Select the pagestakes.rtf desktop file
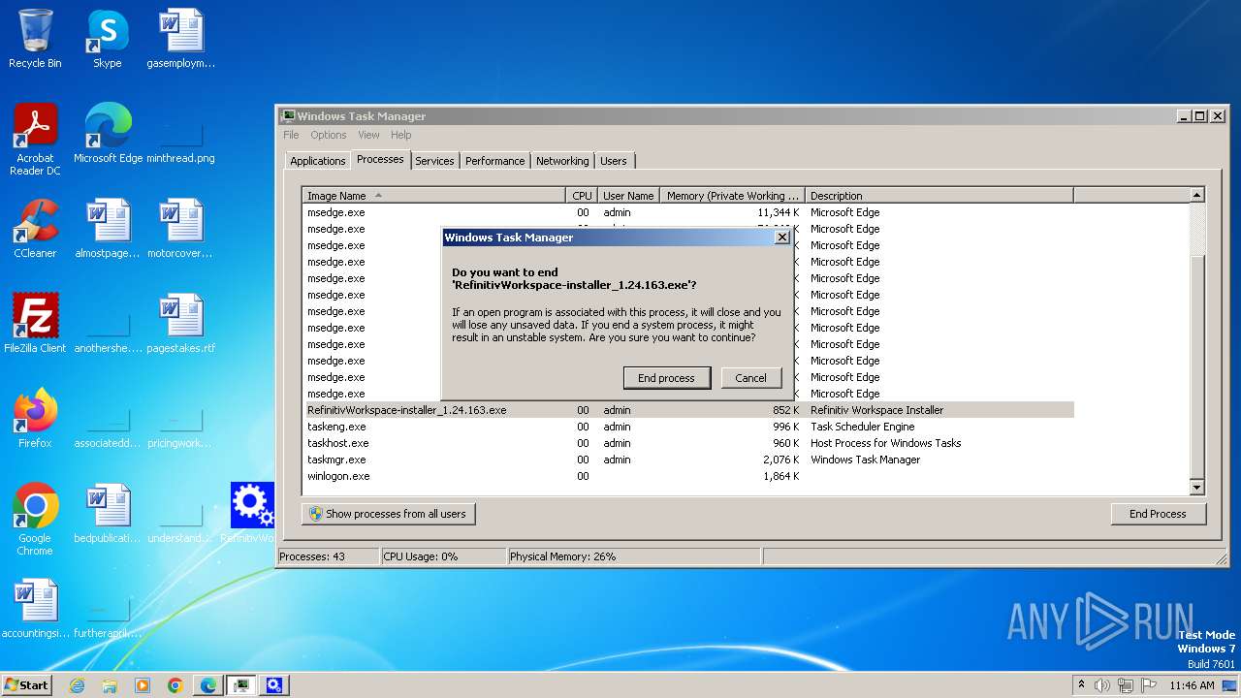 [180, 323]
